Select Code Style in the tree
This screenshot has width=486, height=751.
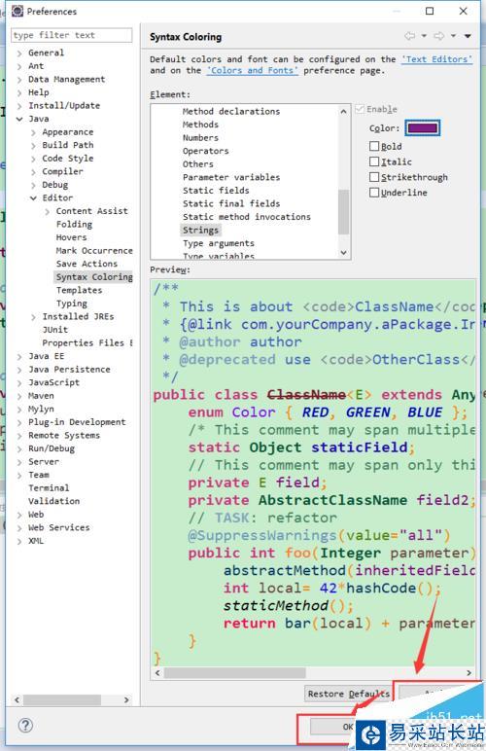click(x=67, y=158)
